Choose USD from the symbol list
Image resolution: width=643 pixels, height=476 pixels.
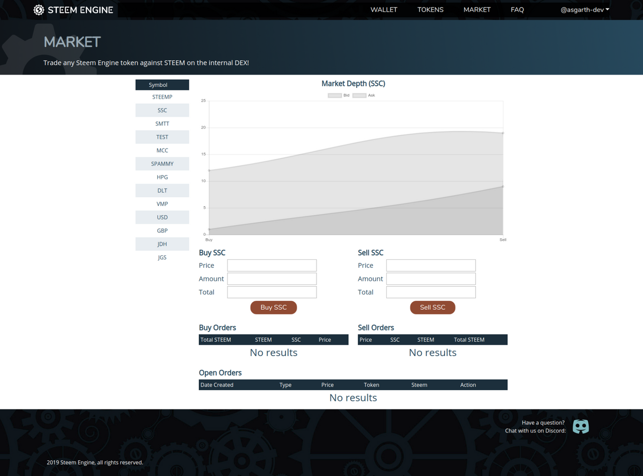162,217
